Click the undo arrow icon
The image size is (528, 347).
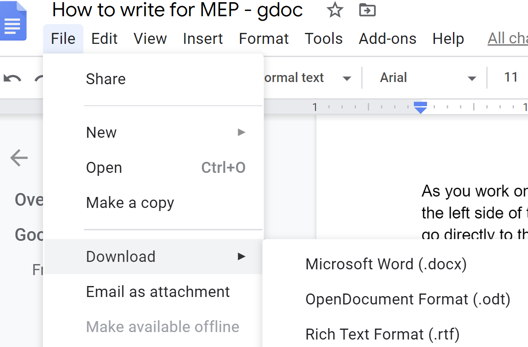pos(12,79)
